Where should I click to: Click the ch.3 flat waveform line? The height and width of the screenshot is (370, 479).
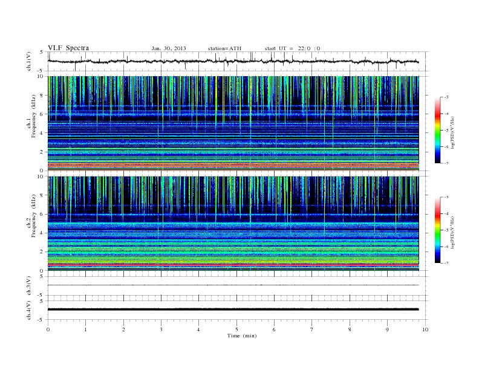233,285
